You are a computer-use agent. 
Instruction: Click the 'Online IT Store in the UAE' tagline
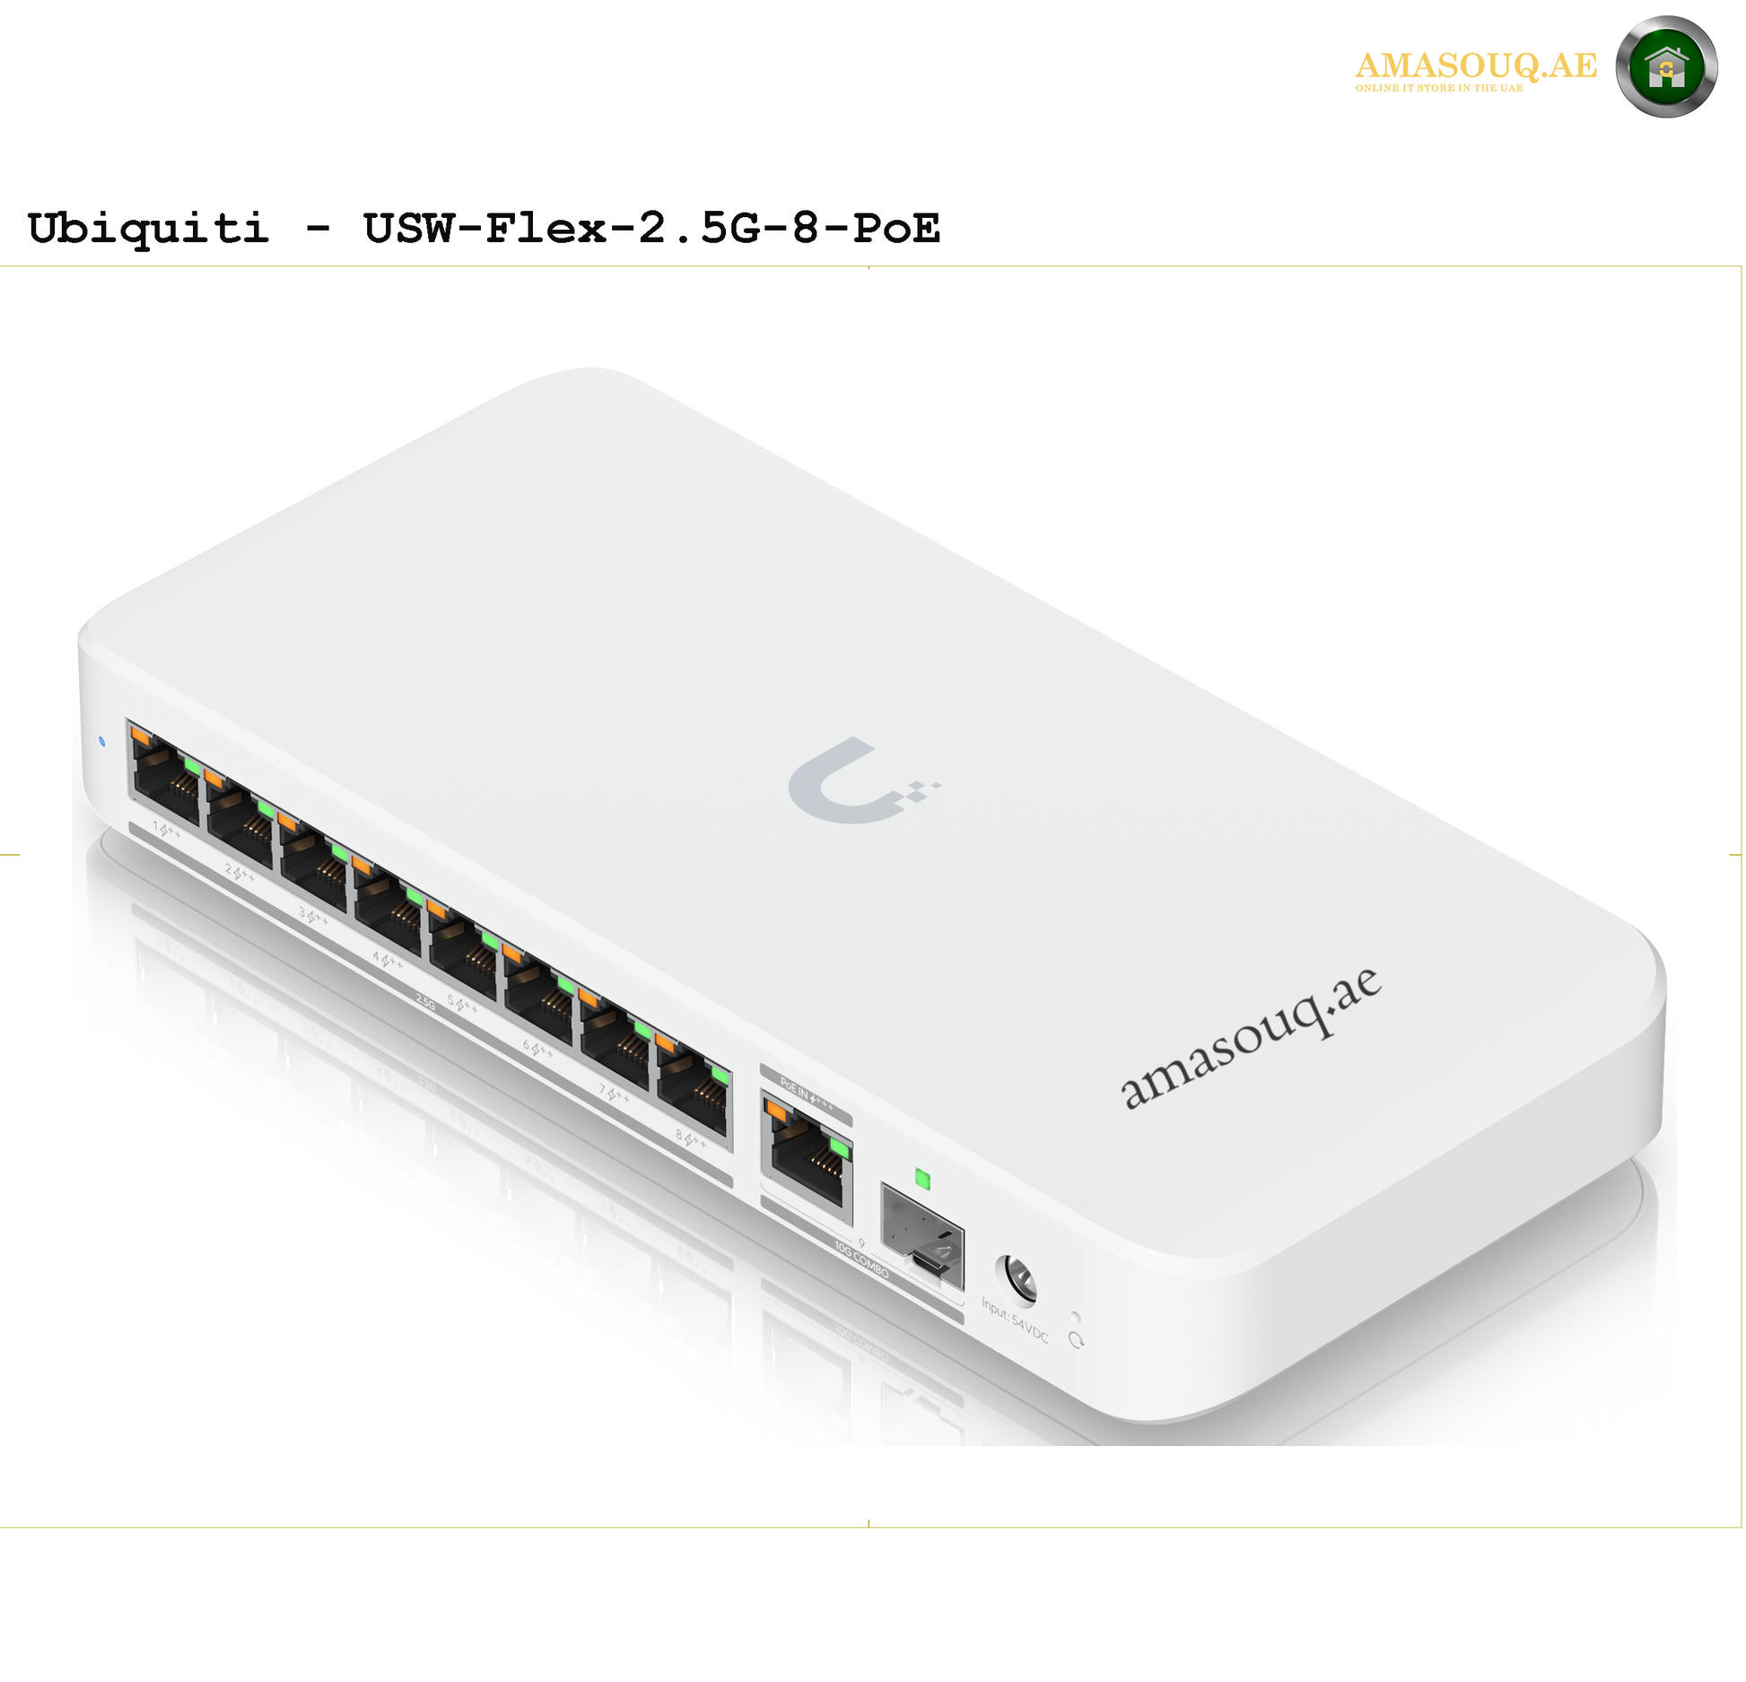1439,88
